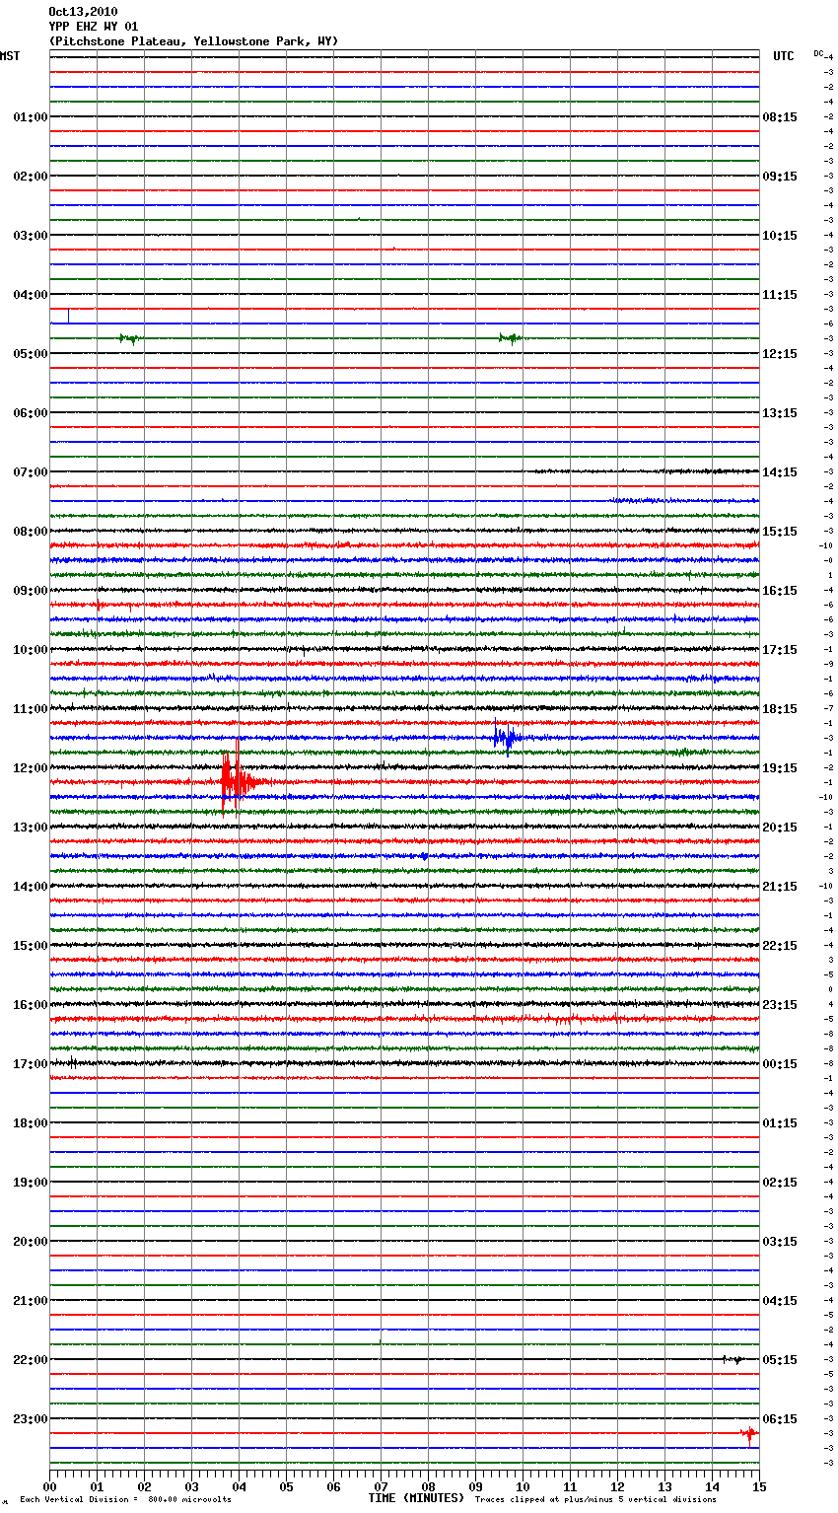This screenshot has height=1513, width=838.
Task: Click the 10:15 UTC time label
Action: click(x=780, y=236)
